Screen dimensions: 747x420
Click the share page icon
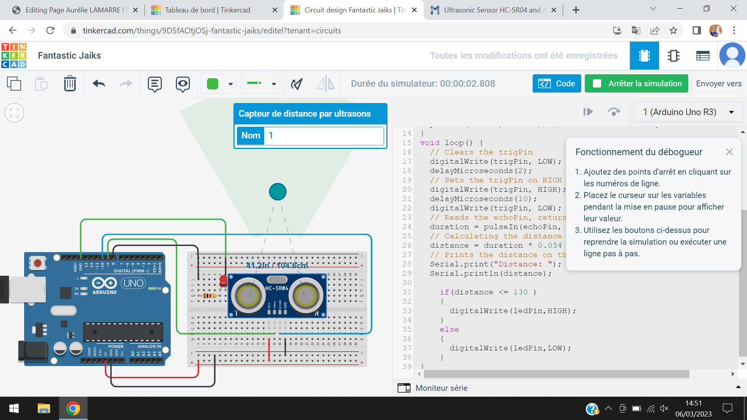(x=655, y=30)
